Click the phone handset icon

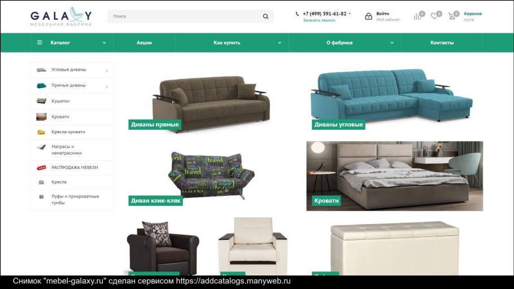pyautogui.click(x=297, y=14)
